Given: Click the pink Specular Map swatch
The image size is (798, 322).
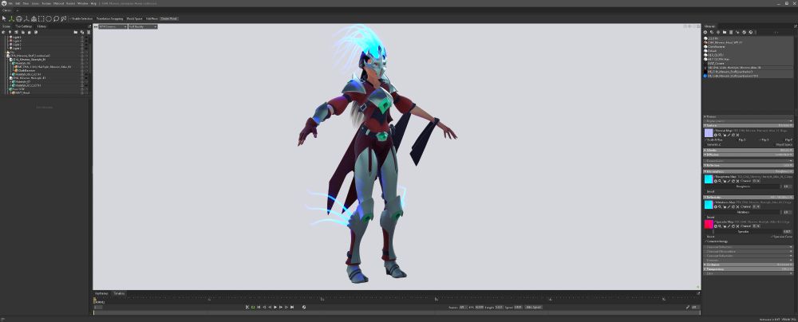Looking at the screenshot, I should [709, 224].
